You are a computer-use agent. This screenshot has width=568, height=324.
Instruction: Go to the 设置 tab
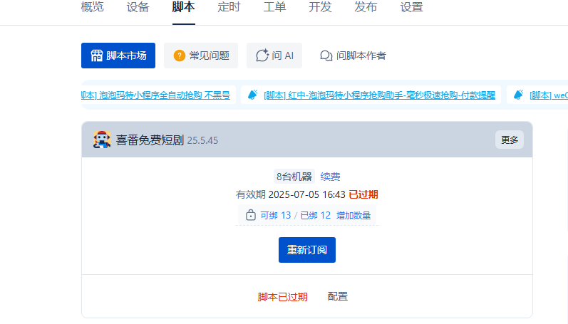pos(411,7)
